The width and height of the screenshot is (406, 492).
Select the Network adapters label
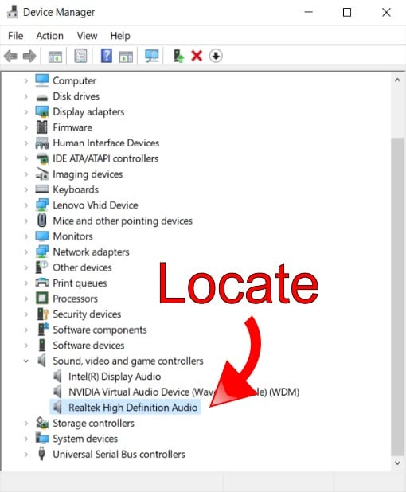tap(91, 252)
